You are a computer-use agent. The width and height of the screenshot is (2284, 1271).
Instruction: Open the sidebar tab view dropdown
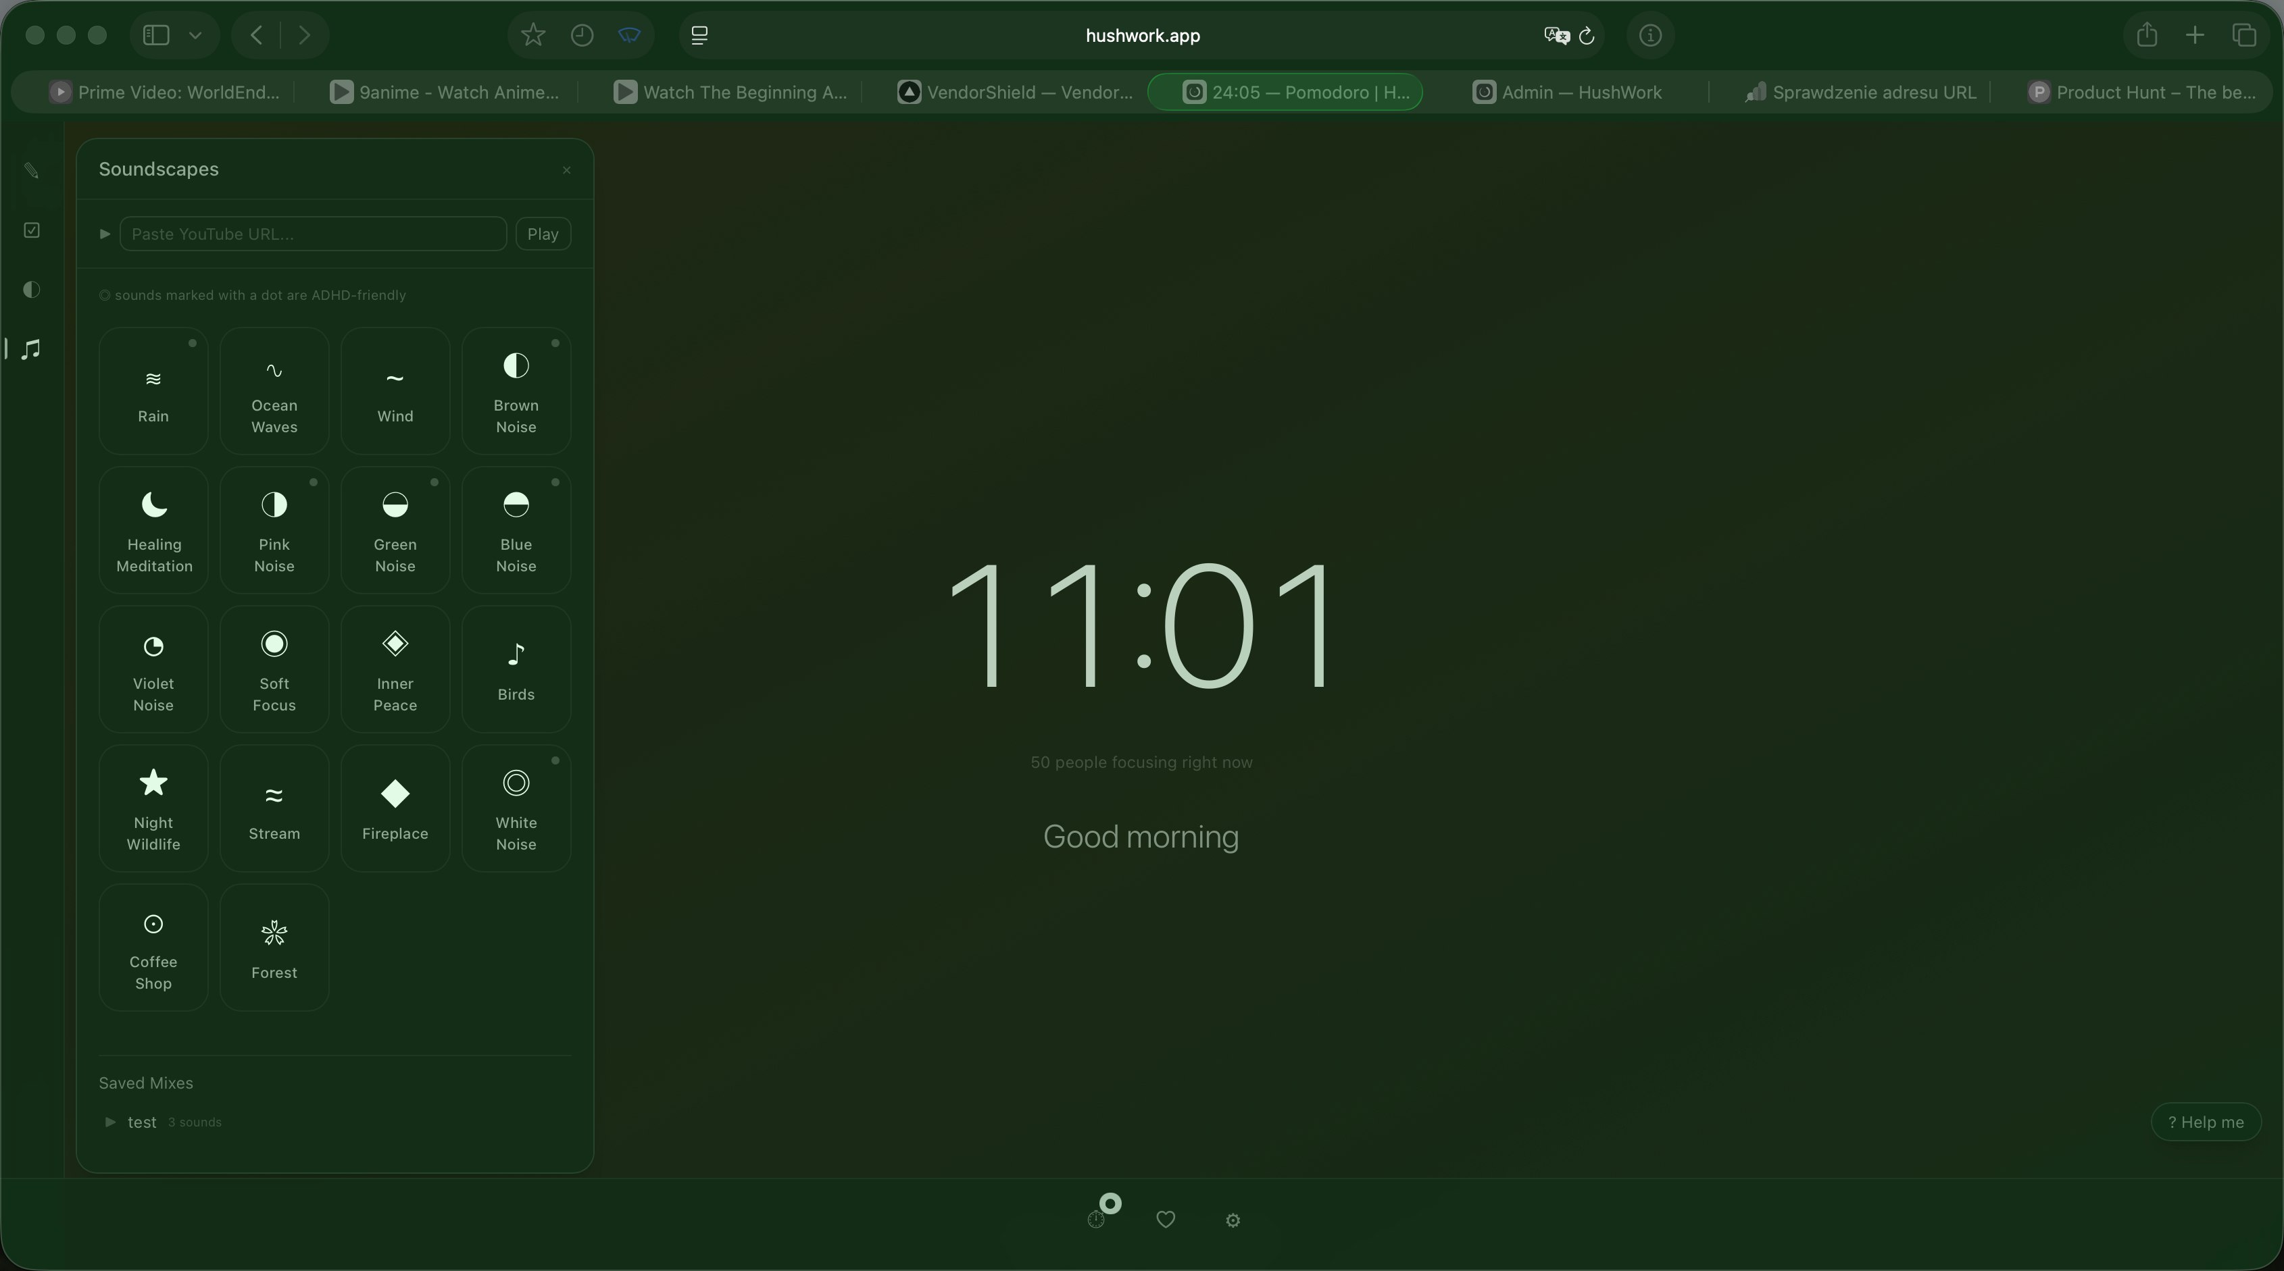tap(196, 35)
